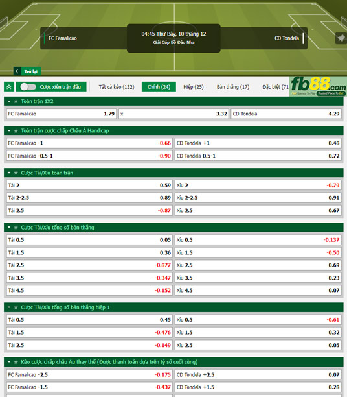Click the CD Tondela team name in header
The image size is (347, 397).
tap(287, 38)
